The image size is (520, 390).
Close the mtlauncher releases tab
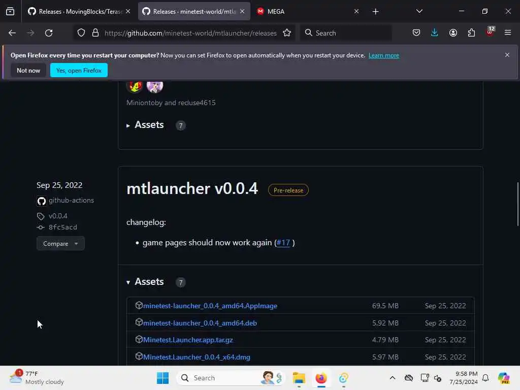(x=242, y=11)
